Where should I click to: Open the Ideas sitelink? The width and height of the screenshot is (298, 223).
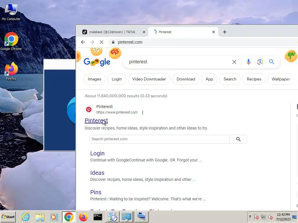tap(97, 173)
